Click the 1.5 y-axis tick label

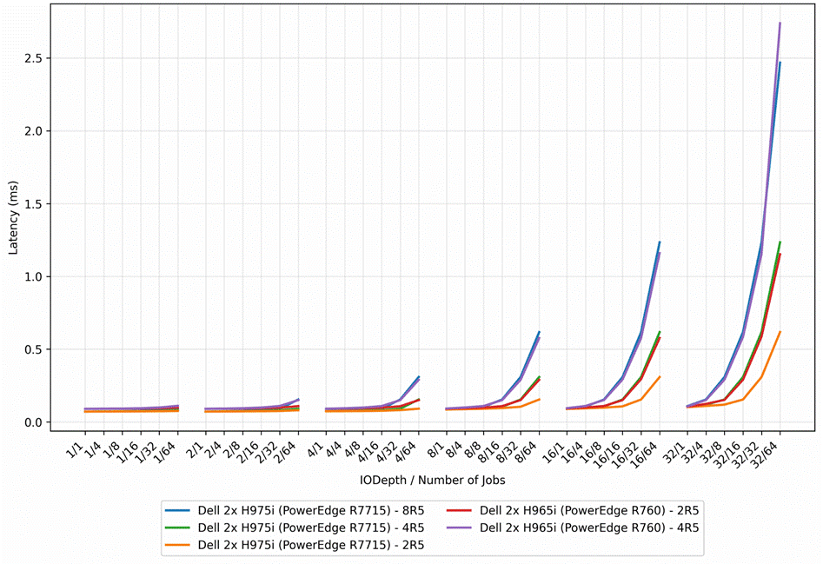(x=34, y=204)
